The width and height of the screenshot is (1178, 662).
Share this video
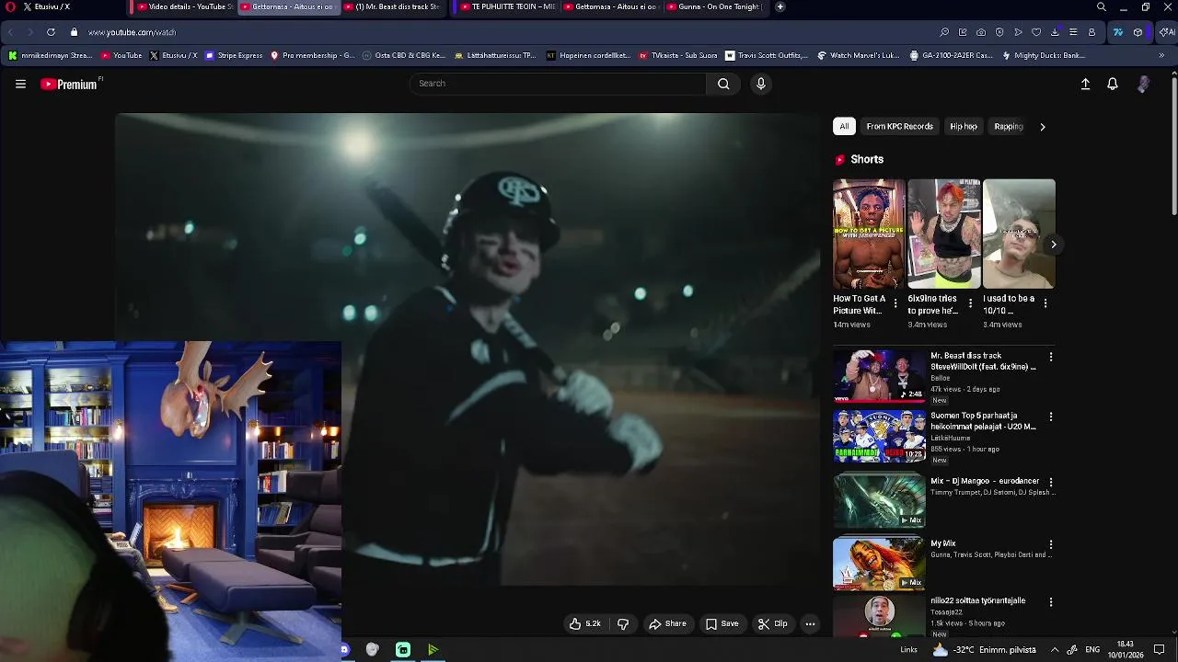[x=667, y=623]
